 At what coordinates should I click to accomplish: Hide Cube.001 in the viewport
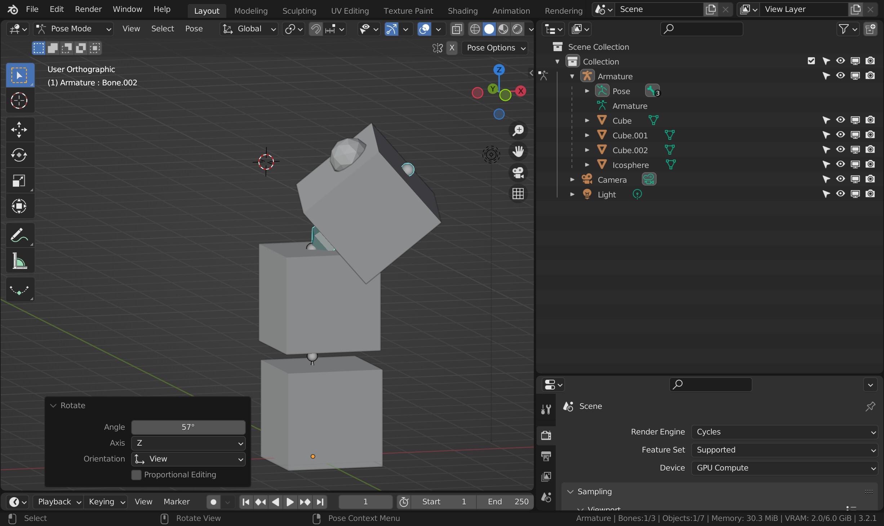[840, 135]
